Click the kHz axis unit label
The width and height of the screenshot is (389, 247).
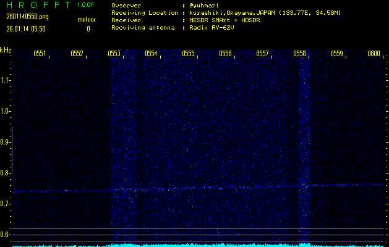[6, 50]
